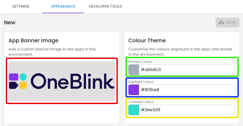
Task: Select the Appearance tab
Action: pos(63,6)
